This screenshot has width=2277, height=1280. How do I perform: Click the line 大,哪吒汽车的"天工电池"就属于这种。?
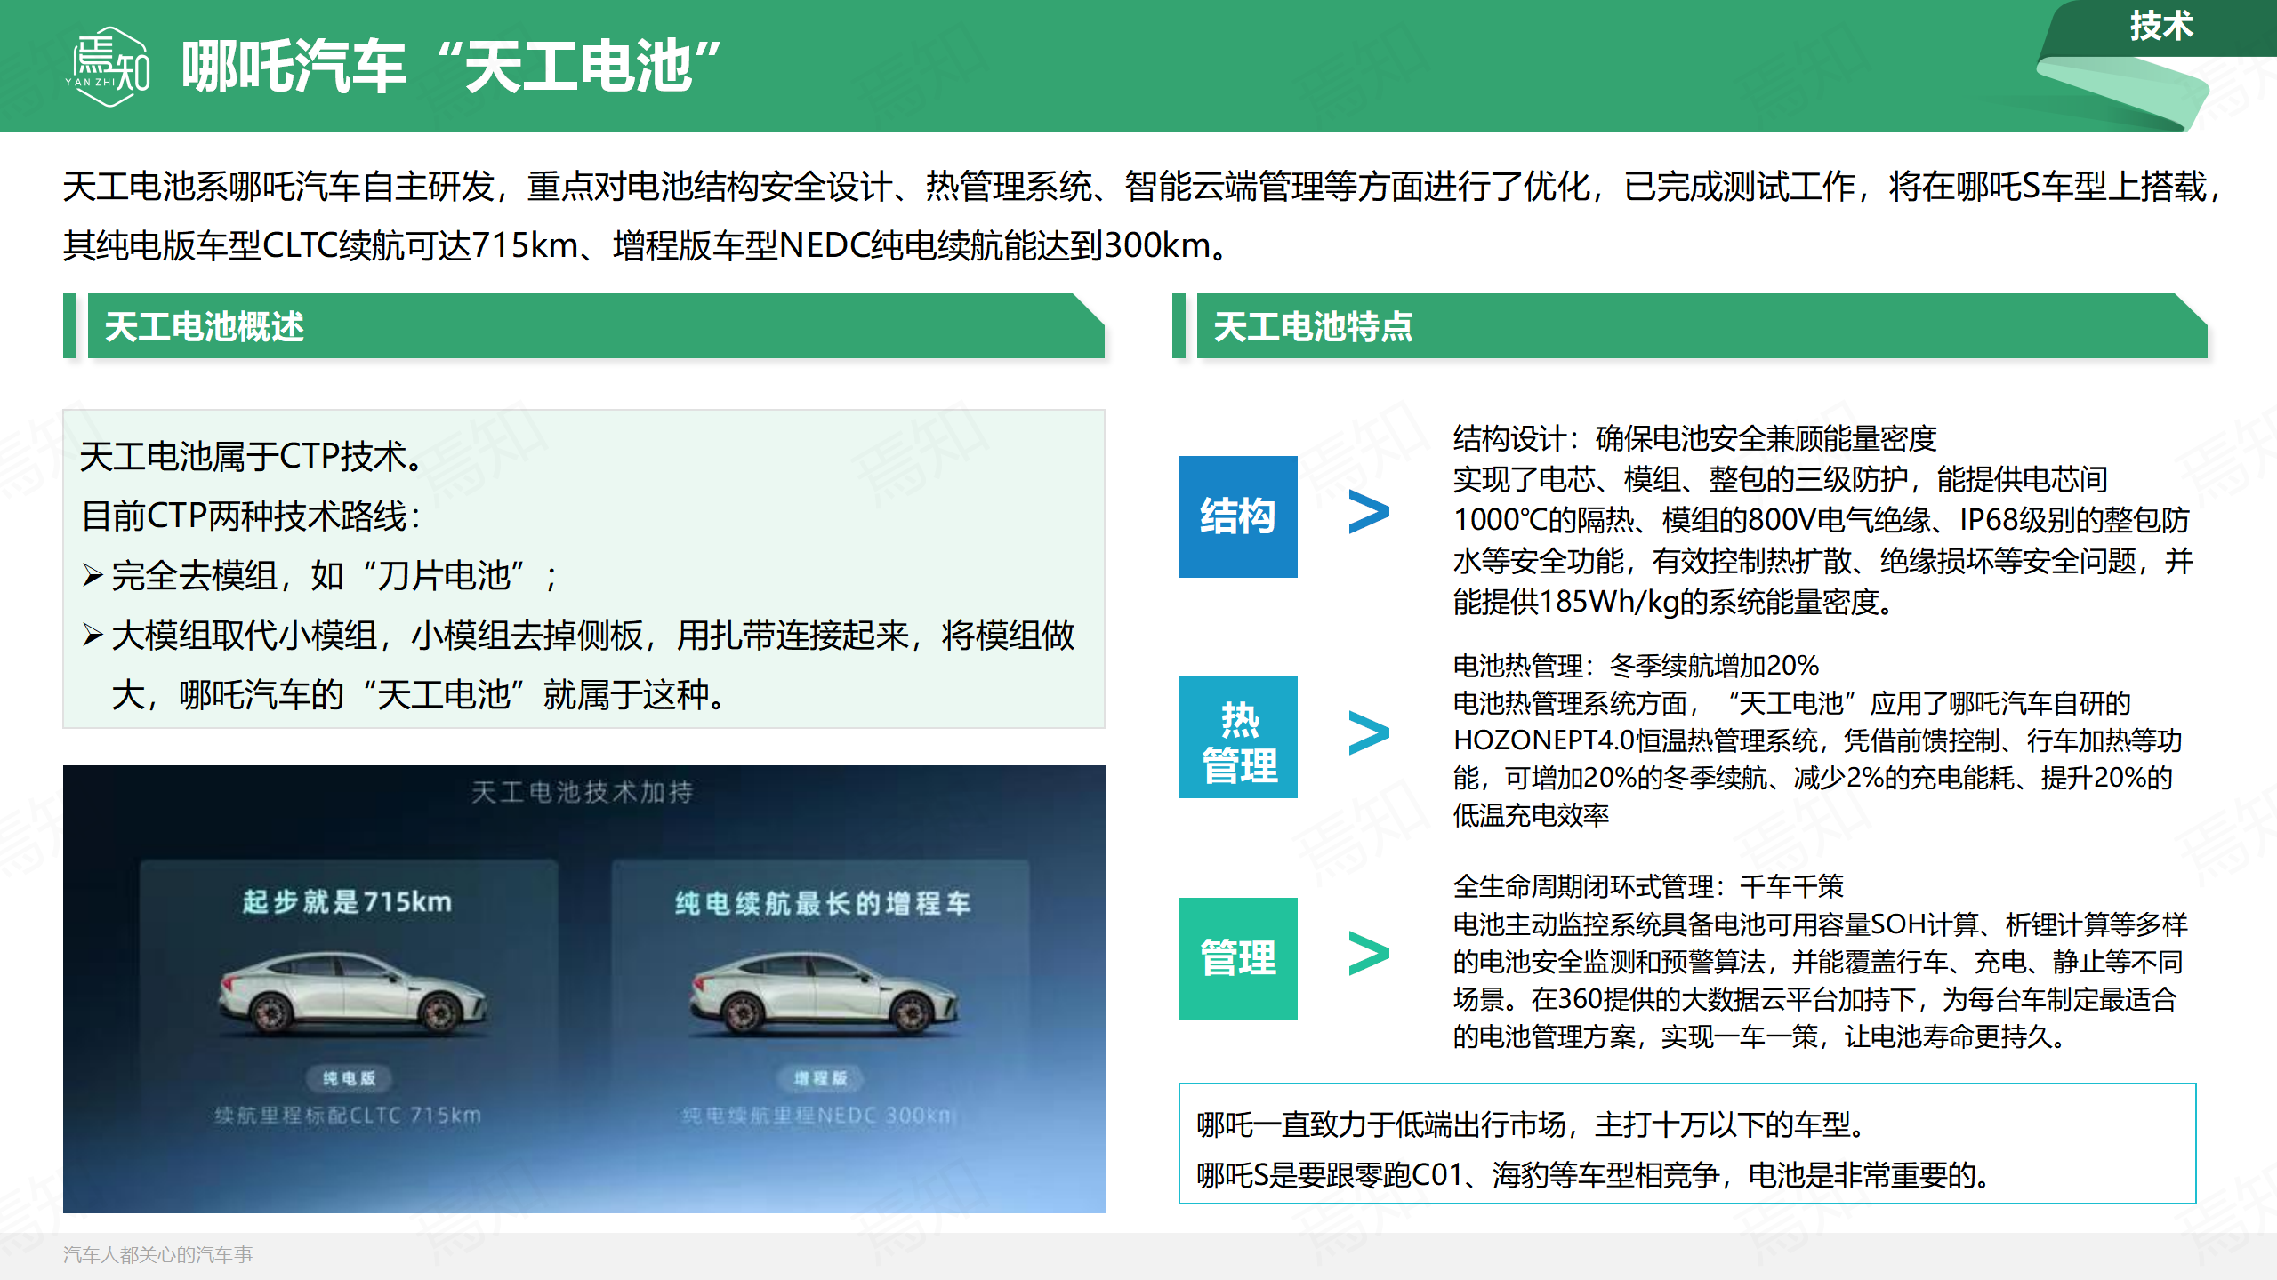click(421, 695)
